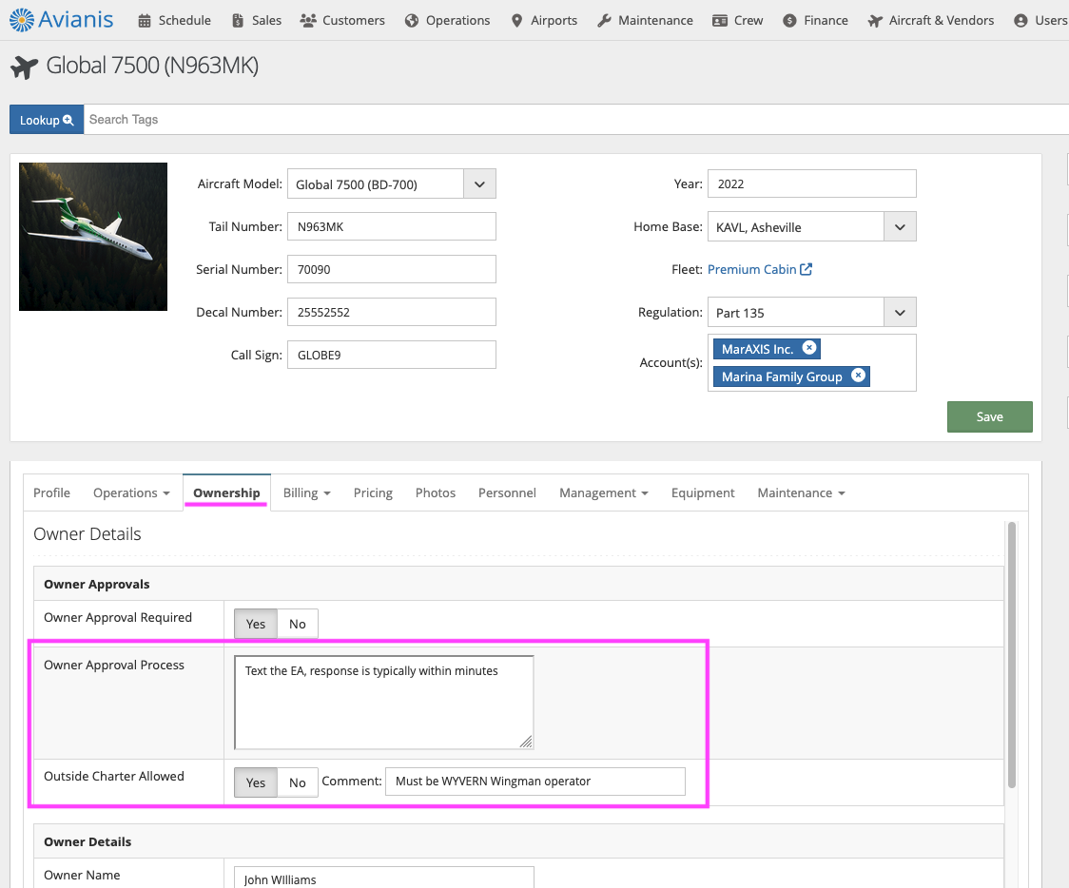Set Outside Charter Allowed to No
The height and width of the screenshot is (888, 1069).
tap(298, 782)
